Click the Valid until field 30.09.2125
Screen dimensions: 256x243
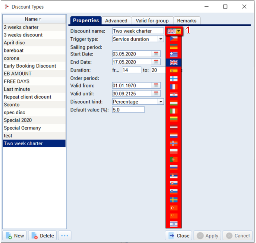click(x=132, y=94)
